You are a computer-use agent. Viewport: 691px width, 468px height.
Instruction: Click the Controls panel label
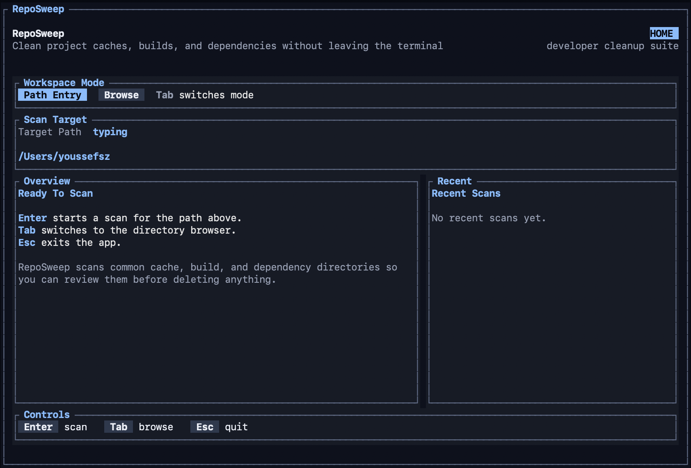coord(46,414)
